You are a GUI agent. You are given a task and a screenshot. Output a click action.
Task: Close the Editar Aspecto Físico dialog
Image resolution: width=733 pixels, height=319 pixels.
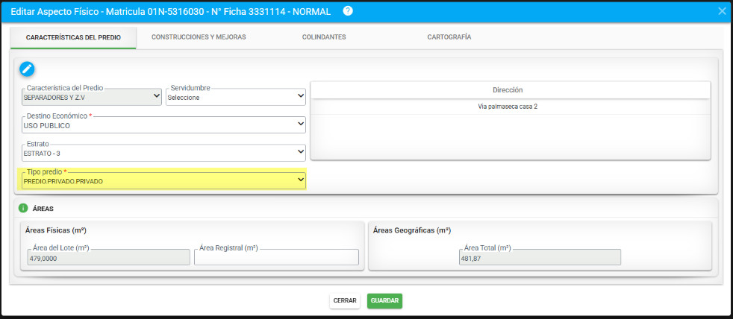coord(721,11)
